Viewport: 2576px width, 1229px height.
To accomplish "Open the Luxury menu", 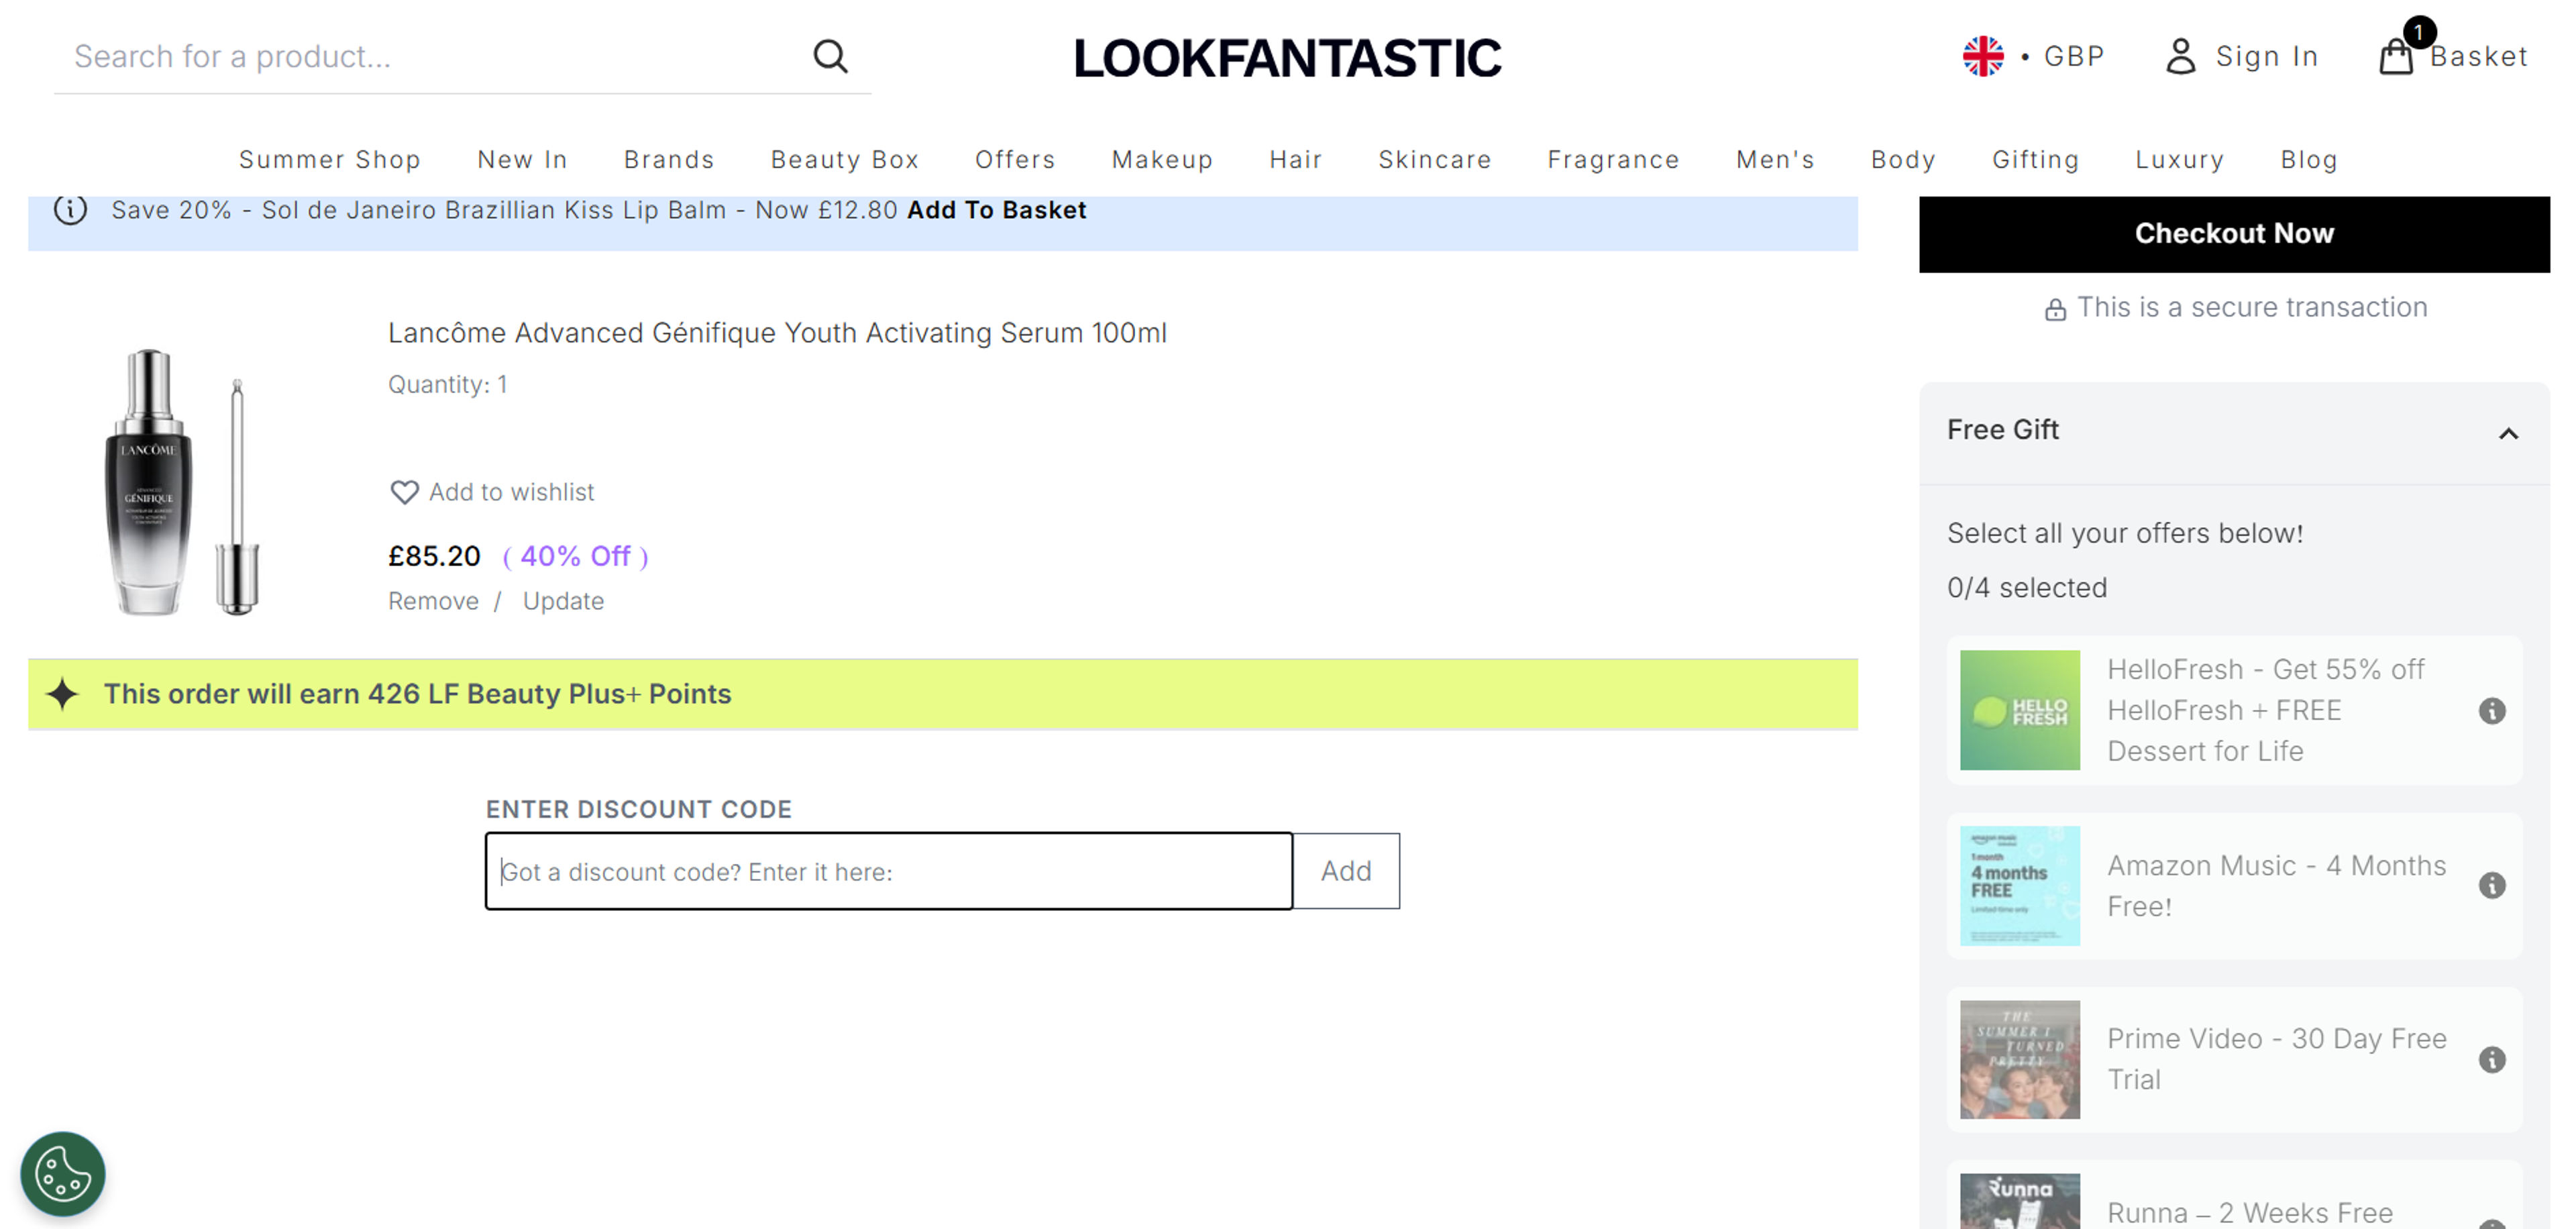I will tap(2180, 160).
